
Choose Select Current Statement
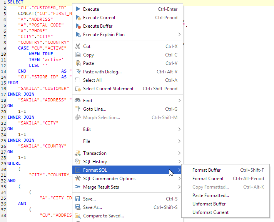[x=108, y=89]
